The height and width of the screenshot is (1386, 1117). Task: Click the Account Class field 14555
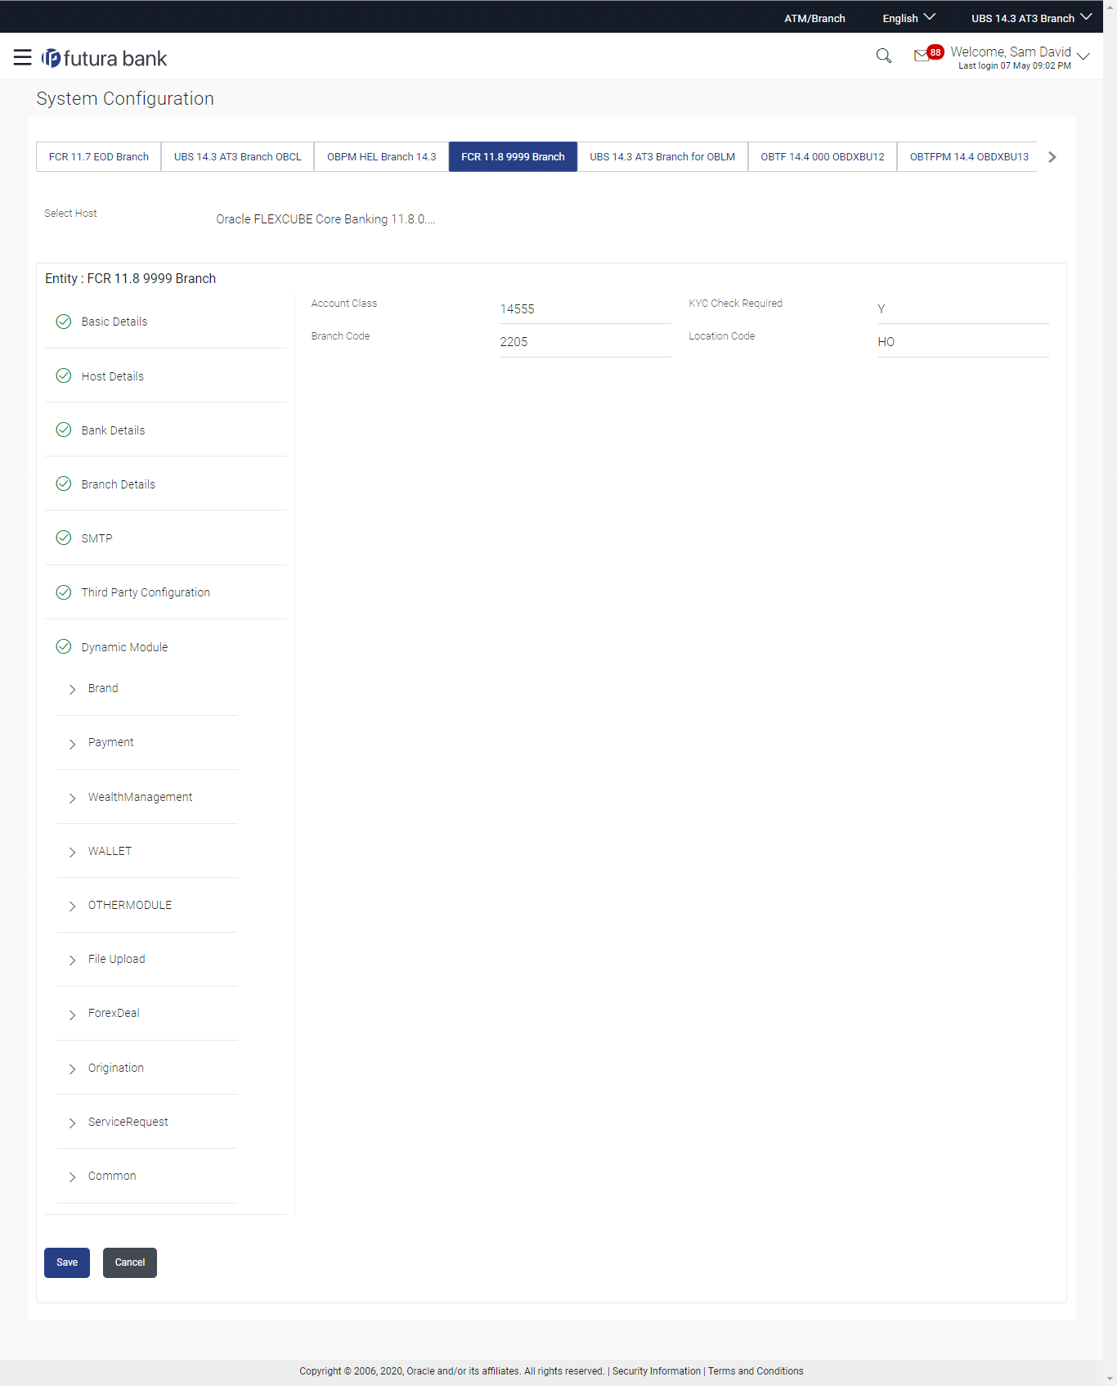(x=585, y=308)
